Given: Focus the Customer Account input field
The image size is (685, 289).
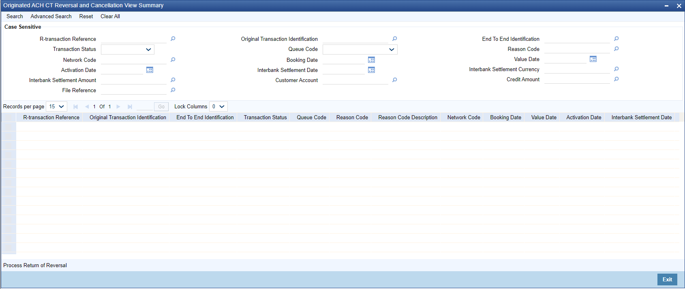Looking at the screenshot, I should tap(355, 80).
